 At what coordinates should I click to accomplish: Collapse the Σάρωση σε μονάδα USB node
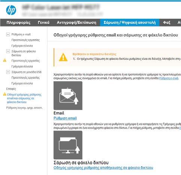[x=8, y=72]
